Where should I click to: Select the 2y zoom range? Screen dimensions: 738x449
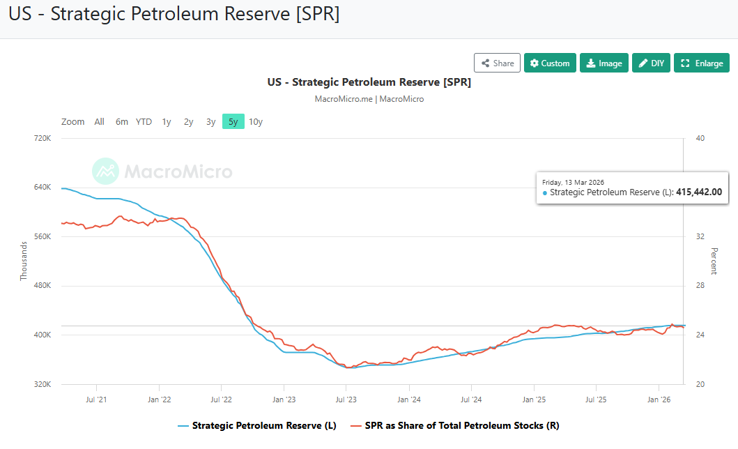point(188,122)
